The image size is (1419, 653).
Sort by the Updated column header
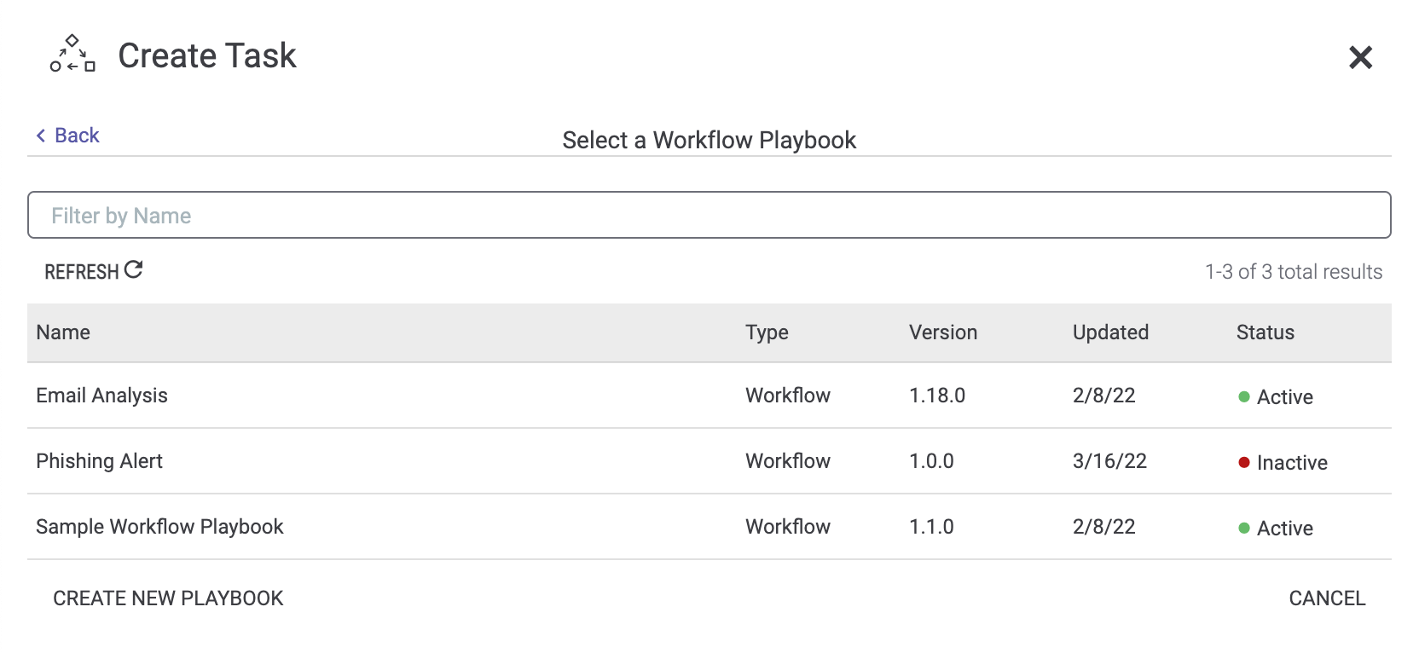(1110, 333)
